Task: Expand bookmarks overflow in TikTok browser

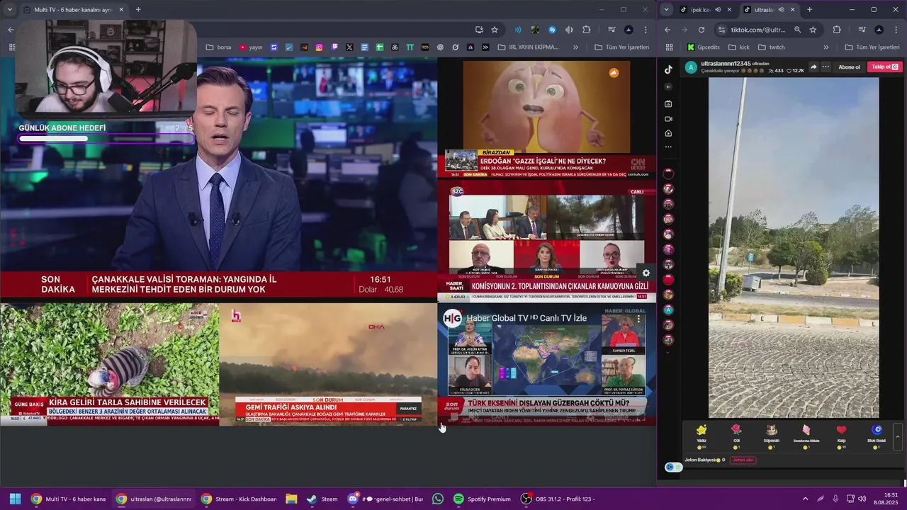Action: tap(826, 47)
